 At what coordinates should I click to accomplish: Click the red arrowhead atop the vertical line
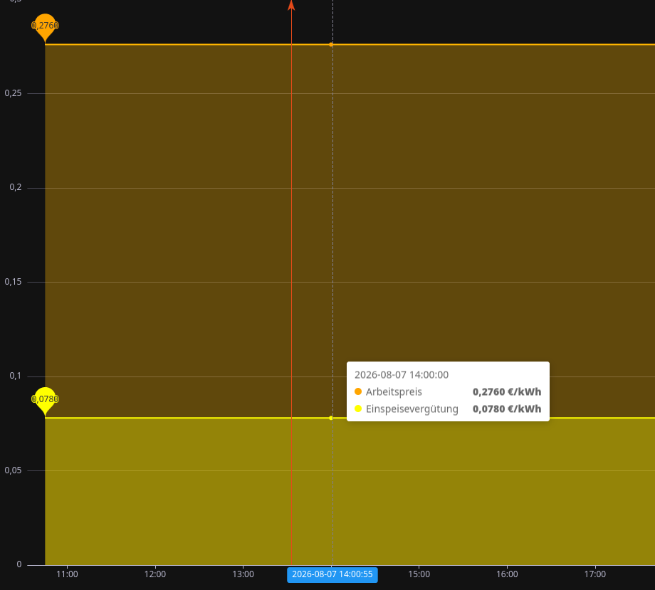pos(291,5)
